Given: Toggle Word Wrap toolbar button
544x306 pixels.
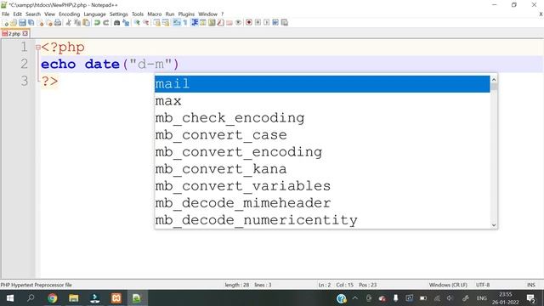Looking at the screenshot, I should click(x=177, y=23).
